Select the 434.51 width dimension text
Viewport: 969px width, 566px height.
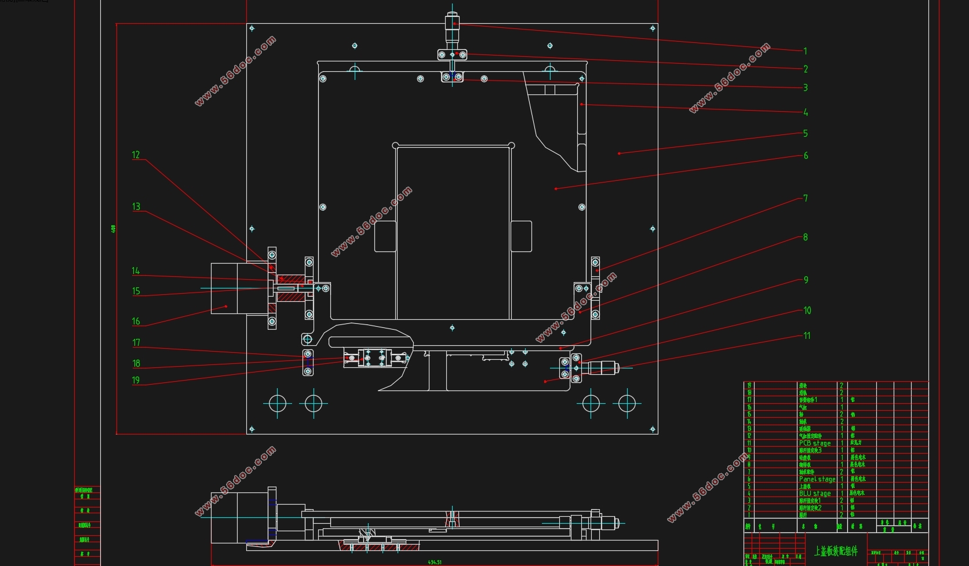[x=435, y=562]
